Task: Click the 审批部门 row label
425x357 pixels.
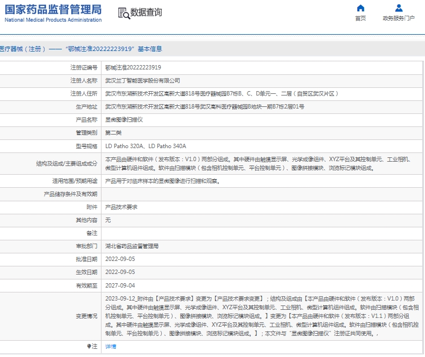Action: tap(86, 246)
